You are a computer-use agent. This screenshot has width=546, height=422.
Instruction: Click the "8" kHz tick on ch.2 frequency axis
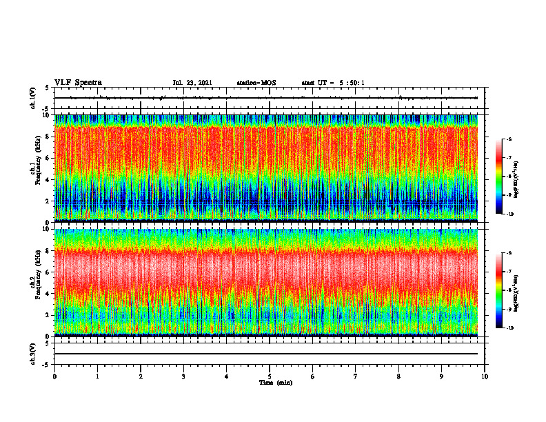48,251
